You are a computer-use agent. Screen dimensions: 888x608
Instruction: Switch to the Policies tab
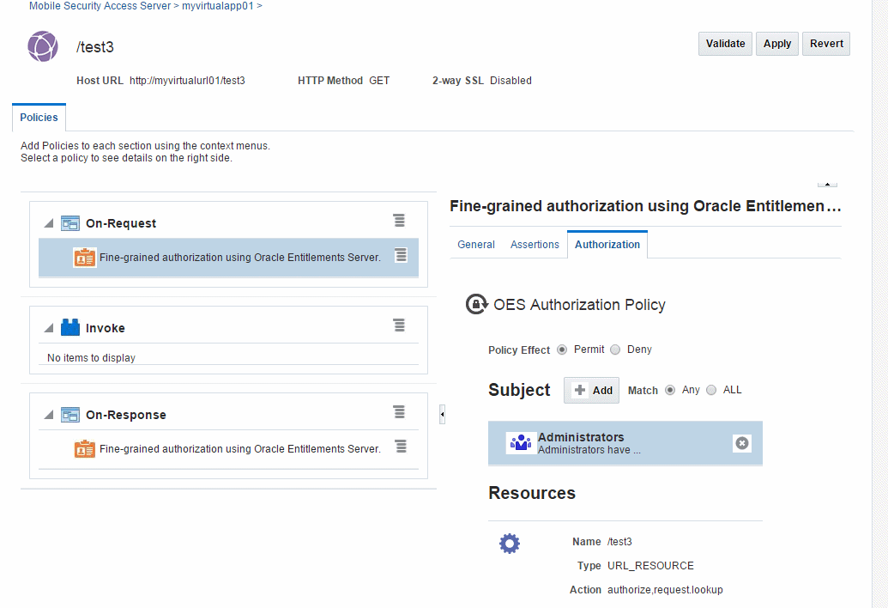click(x=39, y=118)
